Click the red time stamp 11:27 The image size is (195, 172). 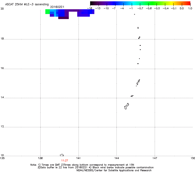coord(65,161)
